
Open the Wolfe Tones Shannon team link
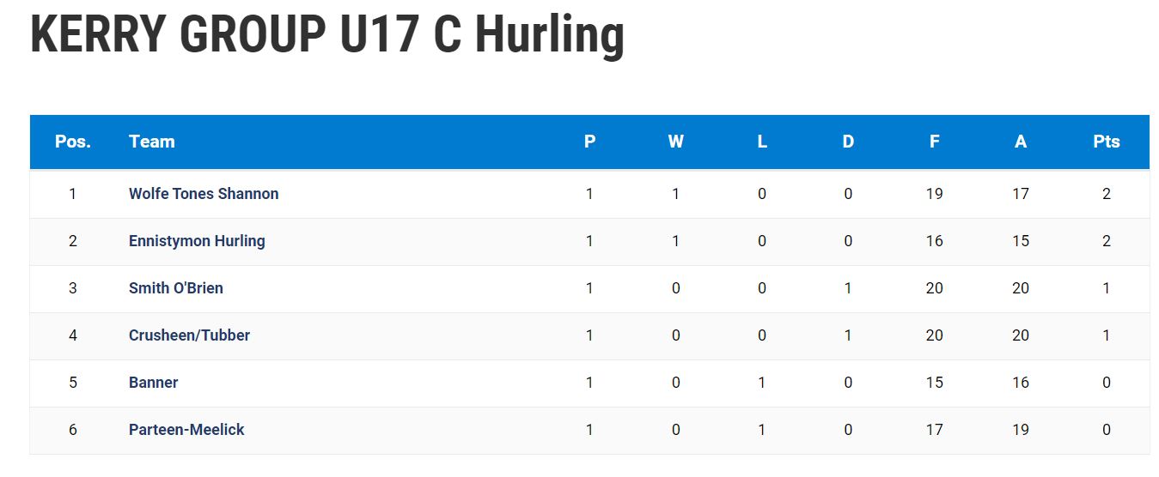204,194
